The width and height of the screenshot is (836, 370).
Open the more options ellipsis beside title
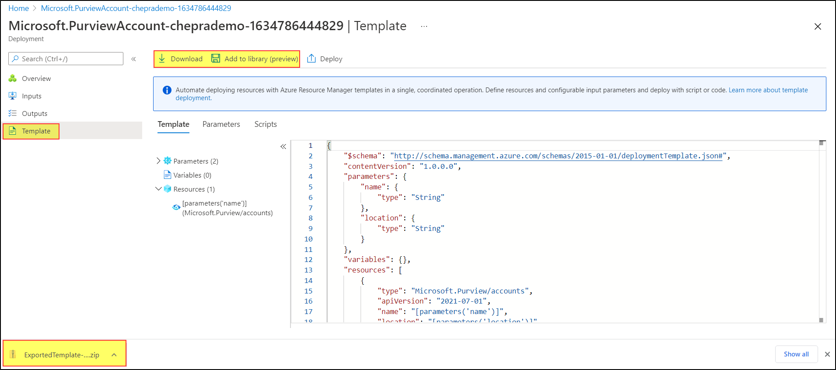tap(424, 26)
